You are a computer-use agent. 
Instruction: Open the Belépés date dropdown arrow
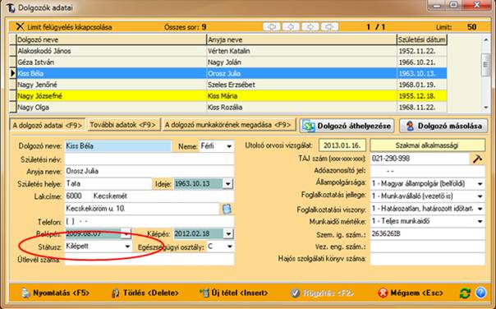point(126,233)
